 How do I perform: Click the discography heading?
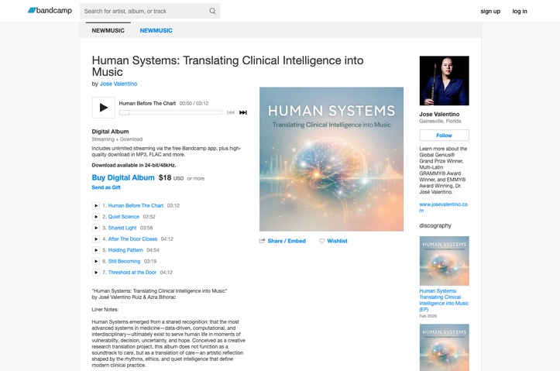[435, 225]
